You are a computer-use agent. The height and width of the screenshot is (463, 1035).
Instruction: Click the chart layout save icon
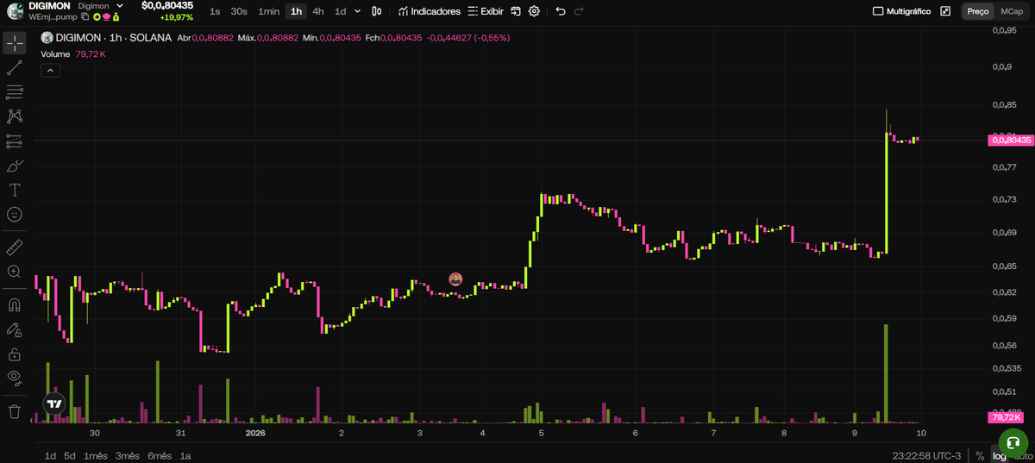coord(515,11)
